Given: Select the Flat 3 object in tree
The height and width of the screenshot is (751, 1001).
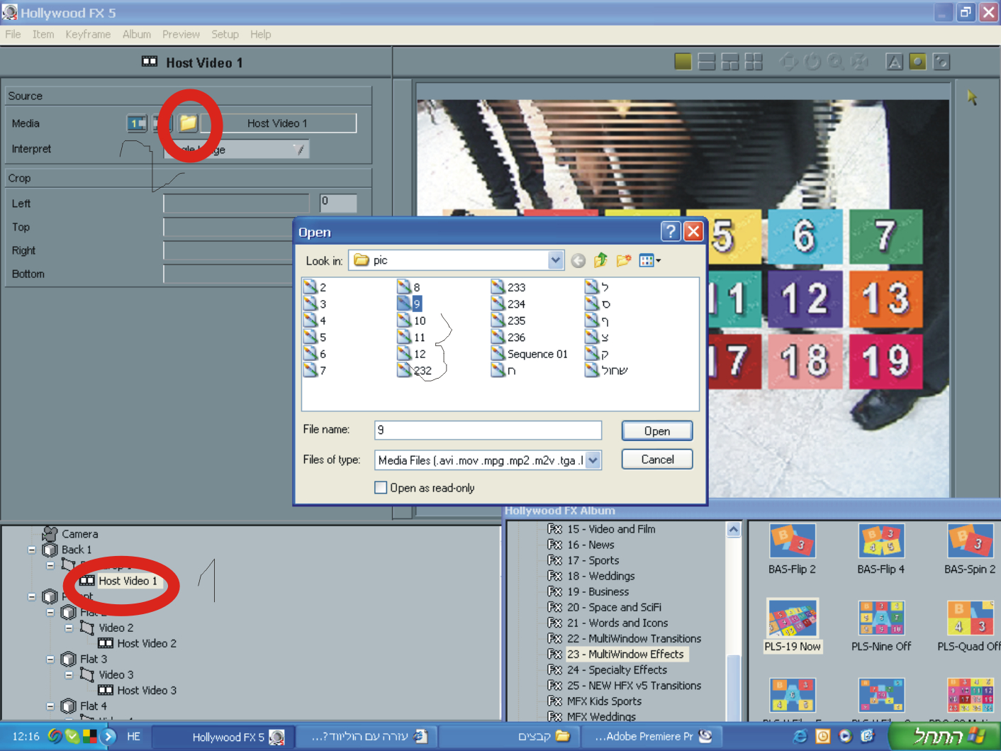Looking at the screenshot, I should (x=94, y=659).
